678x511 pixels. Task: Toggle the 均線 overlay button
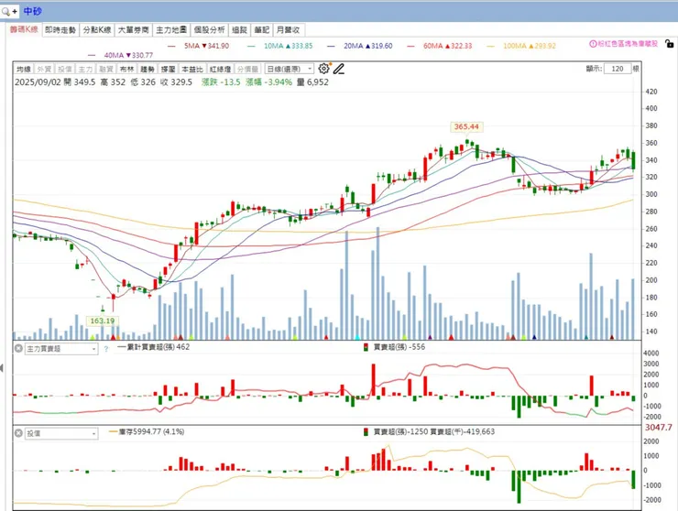click(24, 70)
